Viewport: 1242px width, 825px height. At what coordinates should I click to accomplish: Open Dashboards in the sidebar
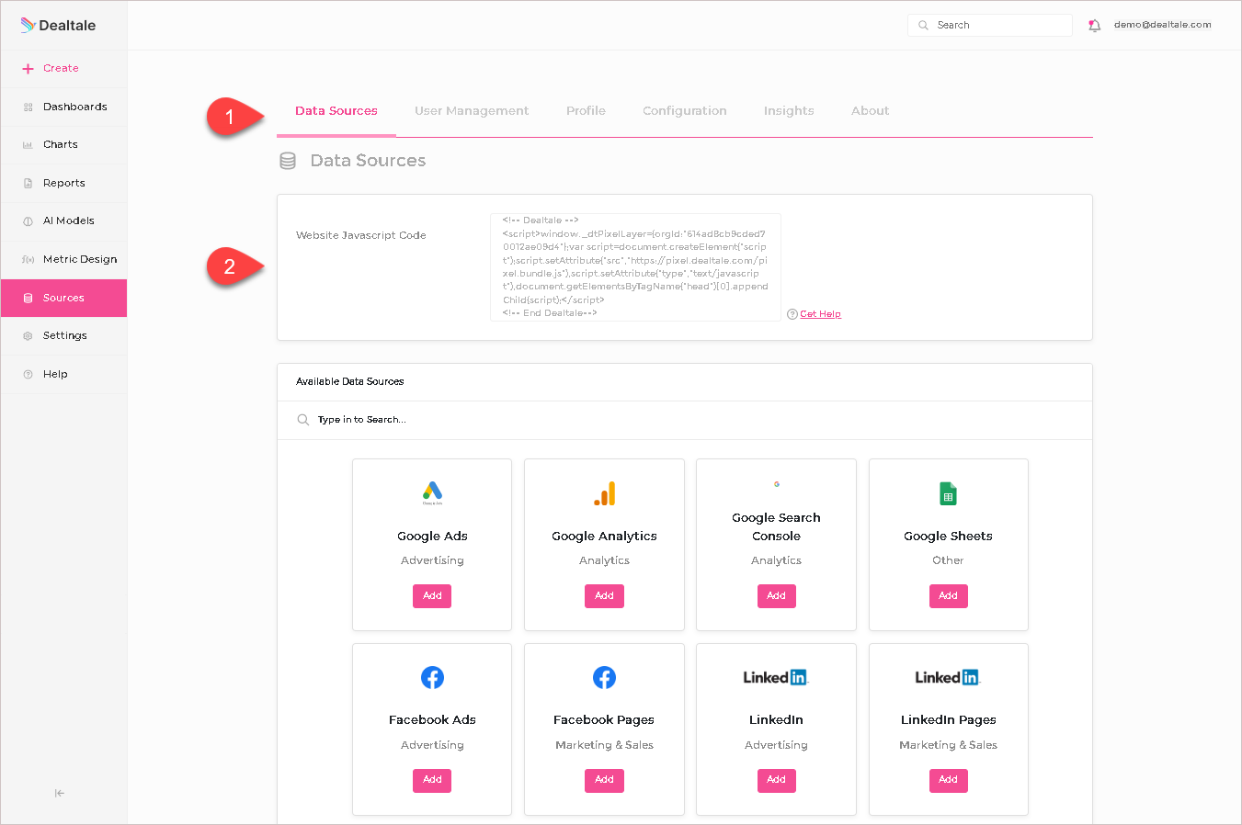click(x=64, y=107)
